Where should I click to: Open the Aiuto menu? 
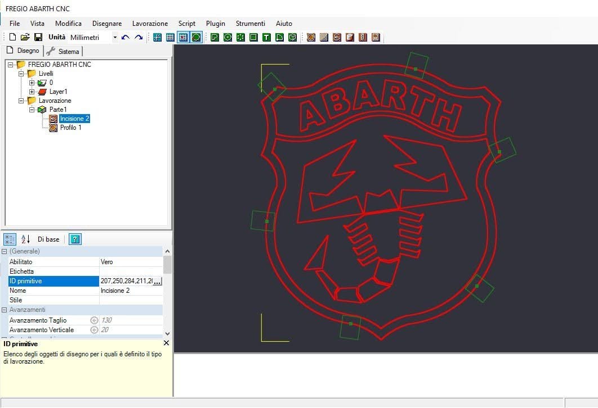[284, 24]
